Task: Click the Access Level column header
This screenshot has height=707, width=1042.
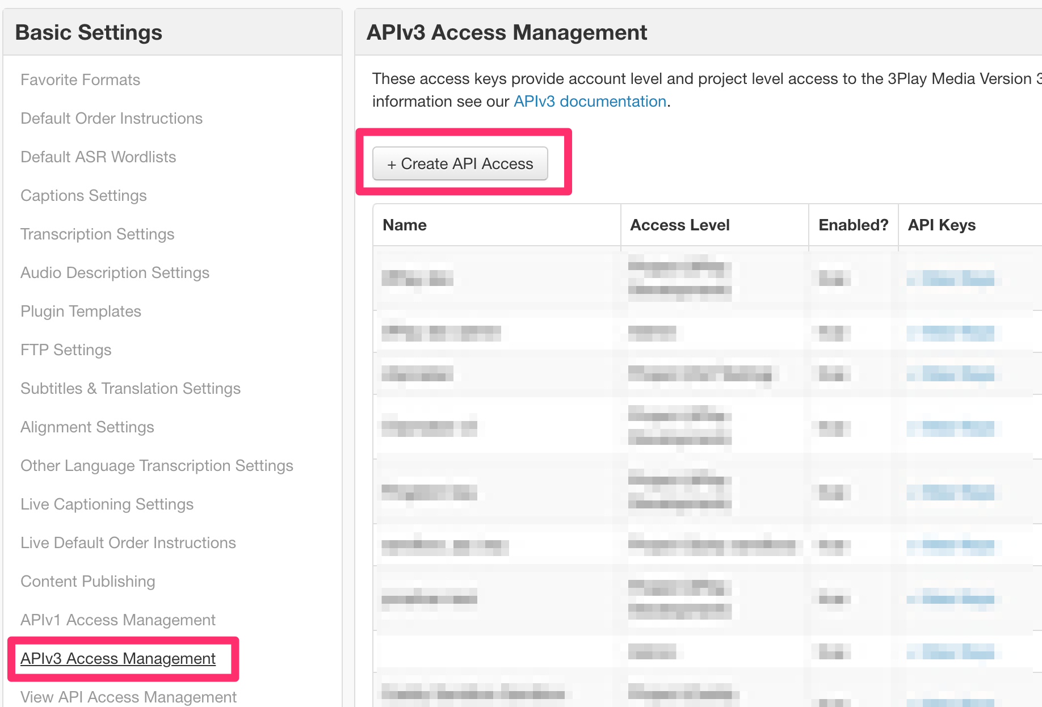Action: [x=679, y=225]
